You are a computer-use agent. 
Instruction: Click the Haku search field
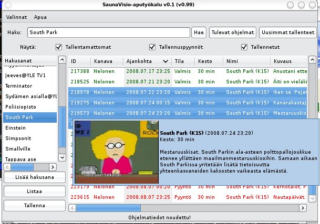coord(109,33)
